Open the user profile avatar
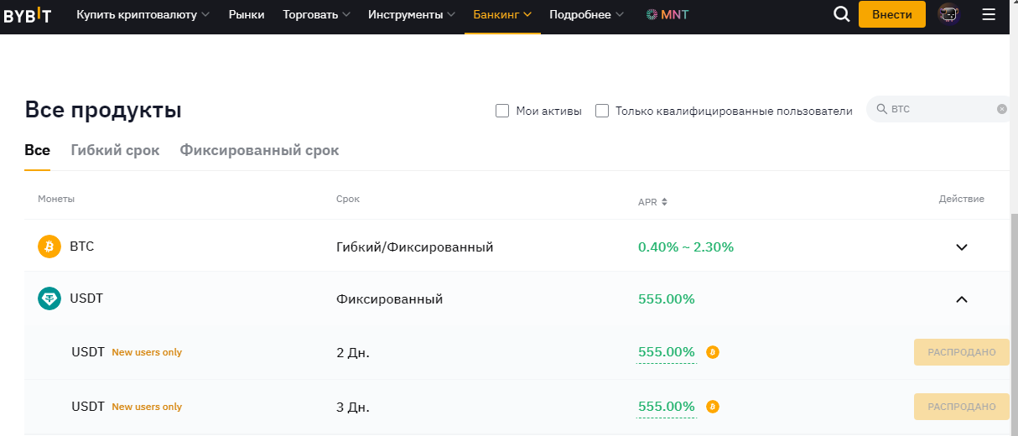The width and height of the screenshot is (1018, 436). coord(948,14)
